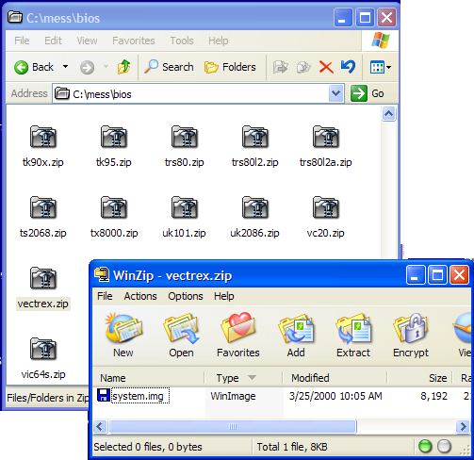The image size is (474, 460).
Task: Select uk2086.zip archive icon
Action: (x=255, y=207)
